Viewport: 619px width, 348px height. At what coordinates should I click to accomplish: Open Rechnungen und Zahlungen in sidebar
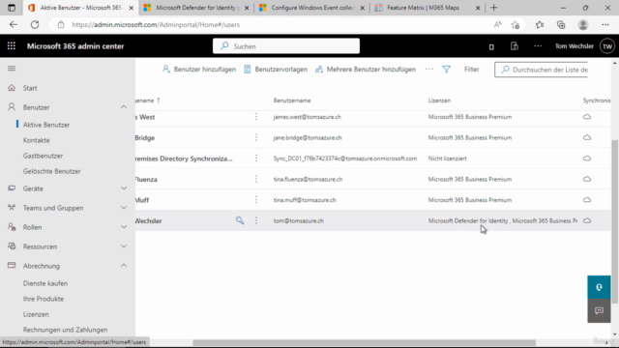pyautogui.click(x=65, y=330)
